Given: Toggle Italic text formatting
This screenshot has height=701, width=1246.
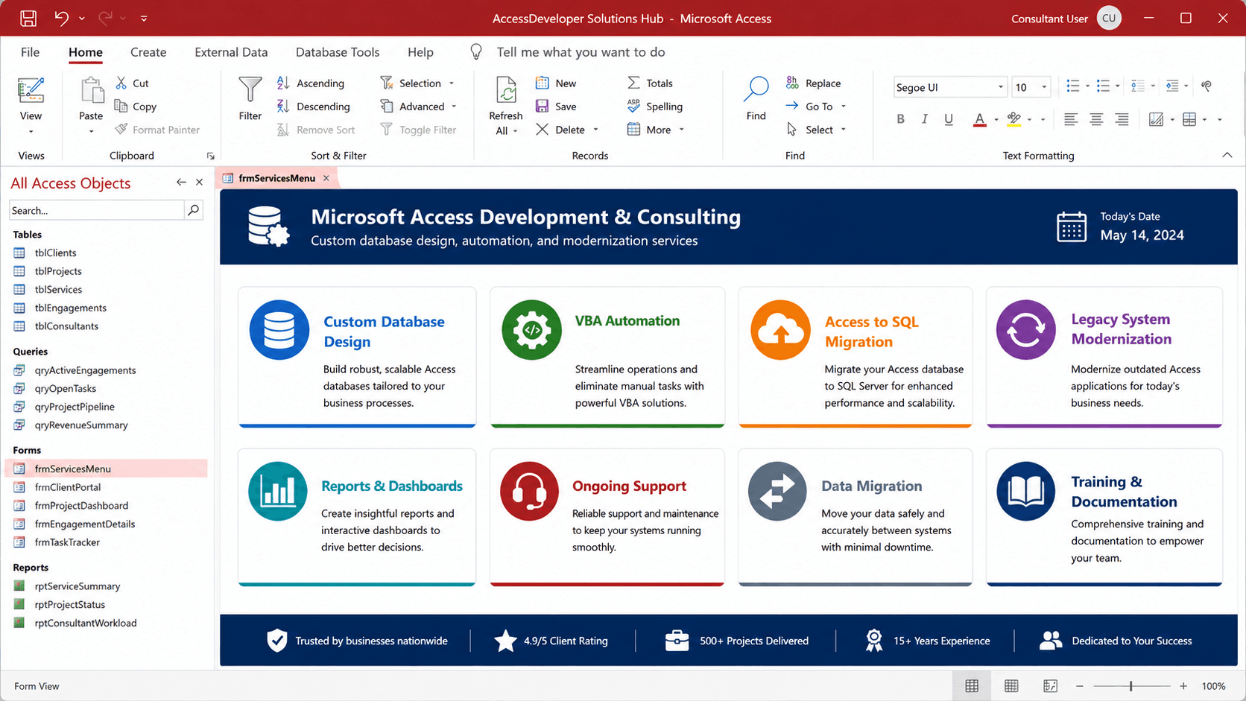Looking at the screenshot, I should (924, 119).
